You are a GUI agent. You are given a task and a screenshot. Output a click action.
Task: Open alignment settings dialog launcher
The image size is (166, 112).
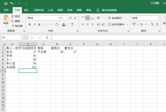[x=129, y=31]
